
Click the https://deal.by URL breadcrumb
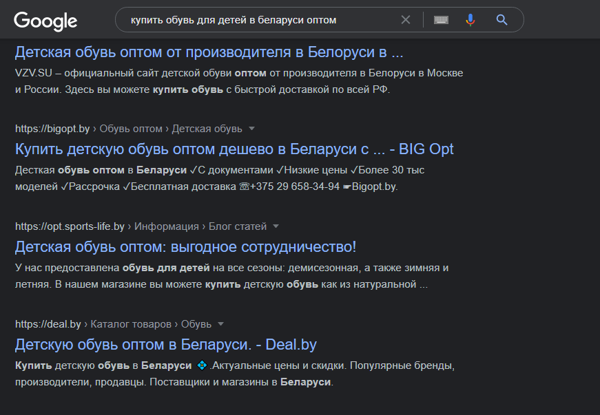[48, 324]
